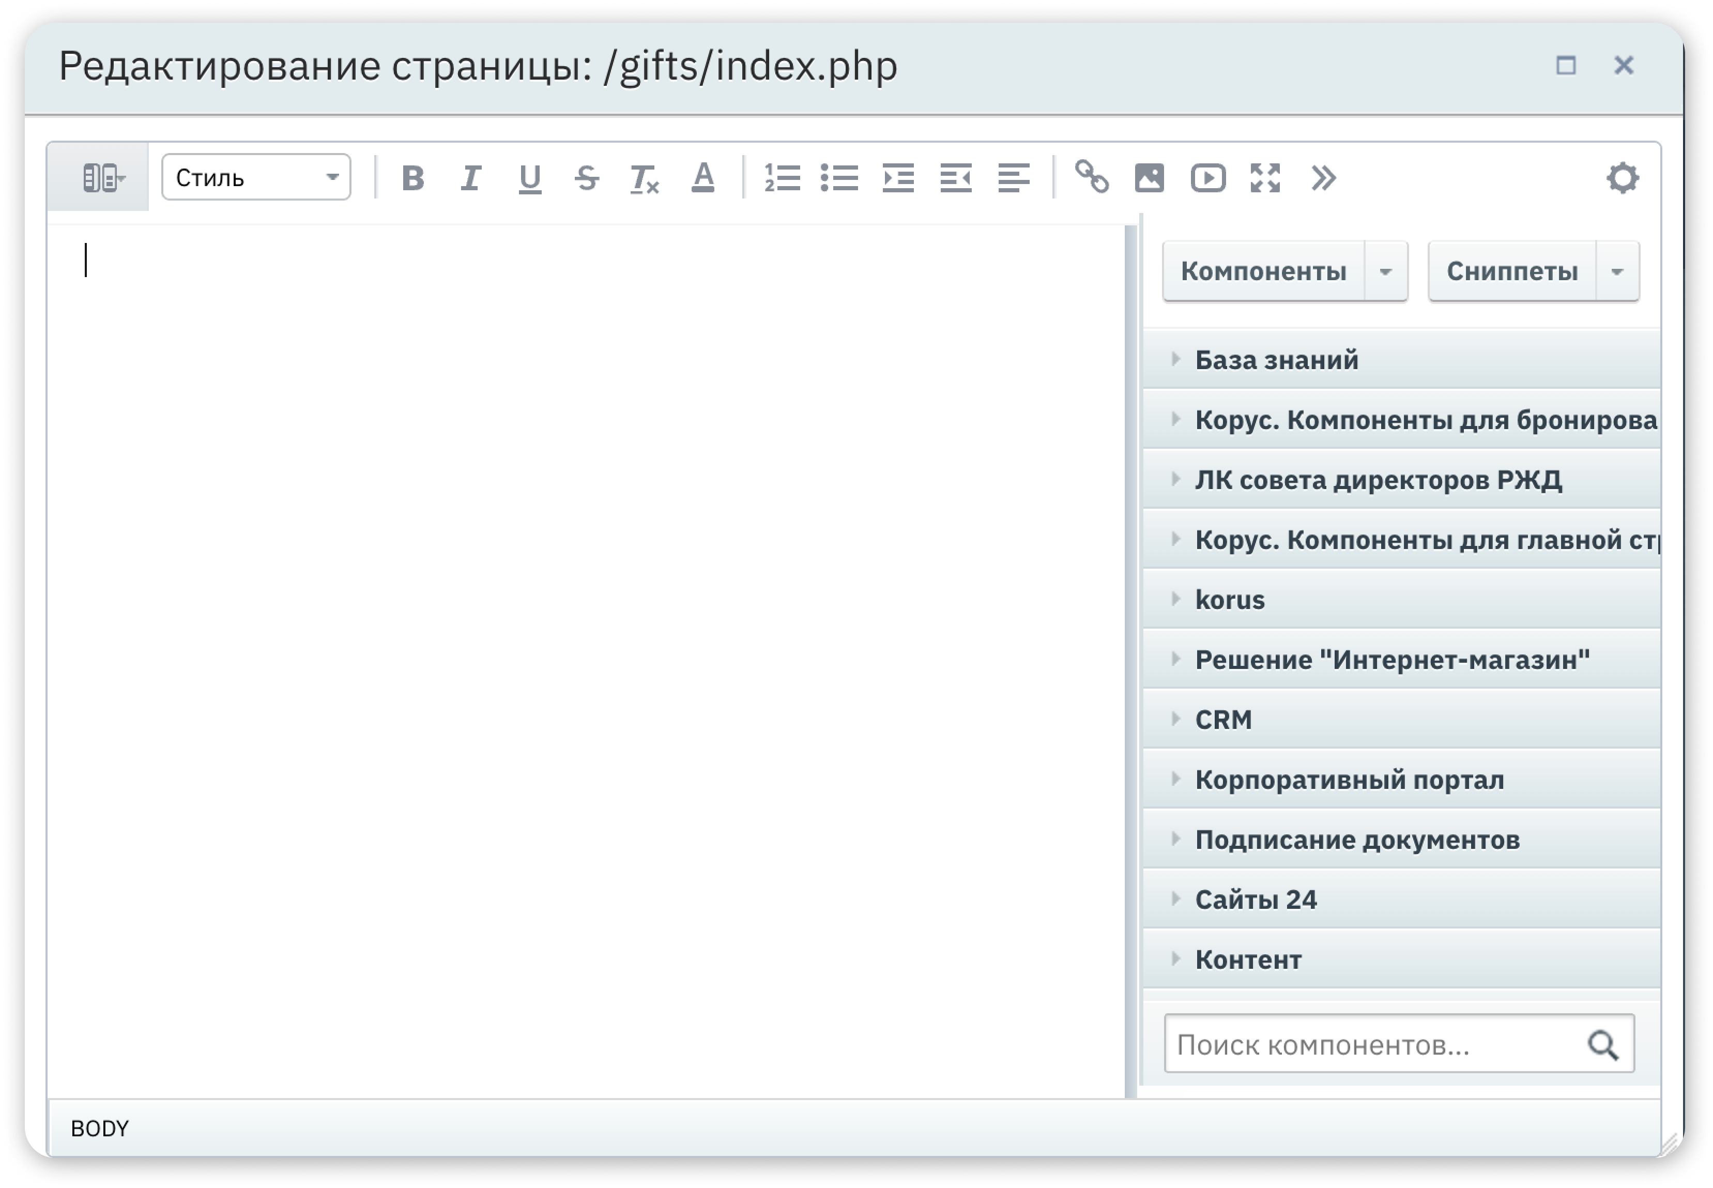1713x1188 pixels.
Task: Insert a numbered list
Action: click(782, 178)
